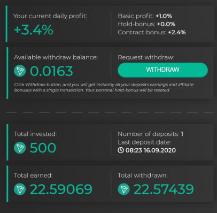Click the 22.57439 total withdrawn value
The image size is (217, 213).
click(164, 189)
